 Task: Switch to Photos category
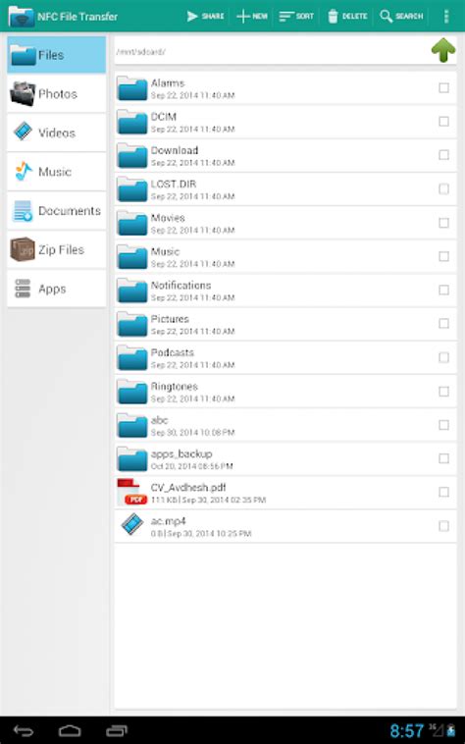(x=56, y=94)
